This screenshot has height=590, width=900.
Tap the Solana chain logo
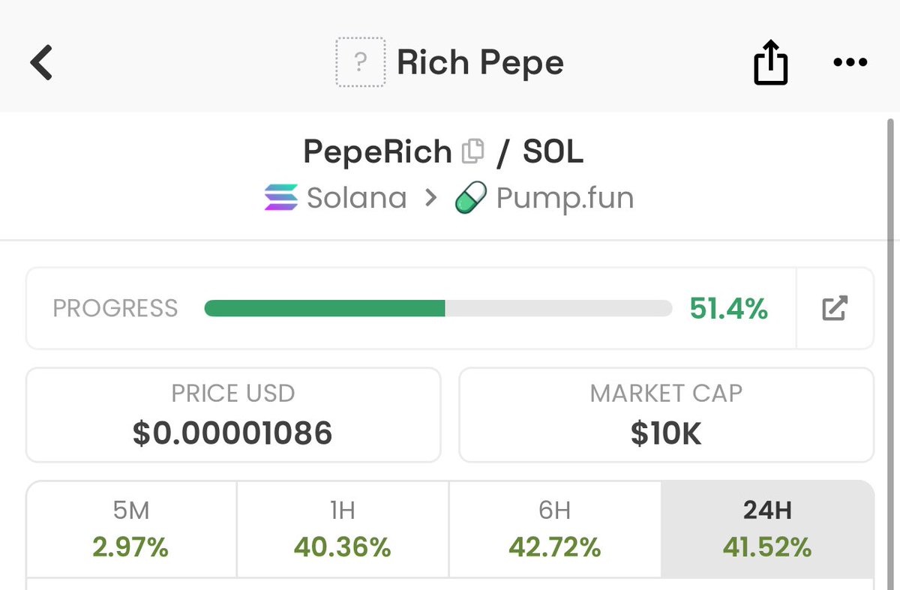point(280,198)
